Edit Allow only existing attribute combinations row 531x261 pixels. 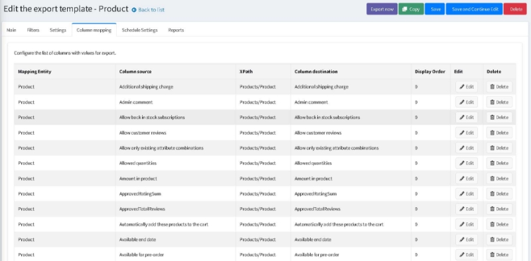[x=467, y=148]
